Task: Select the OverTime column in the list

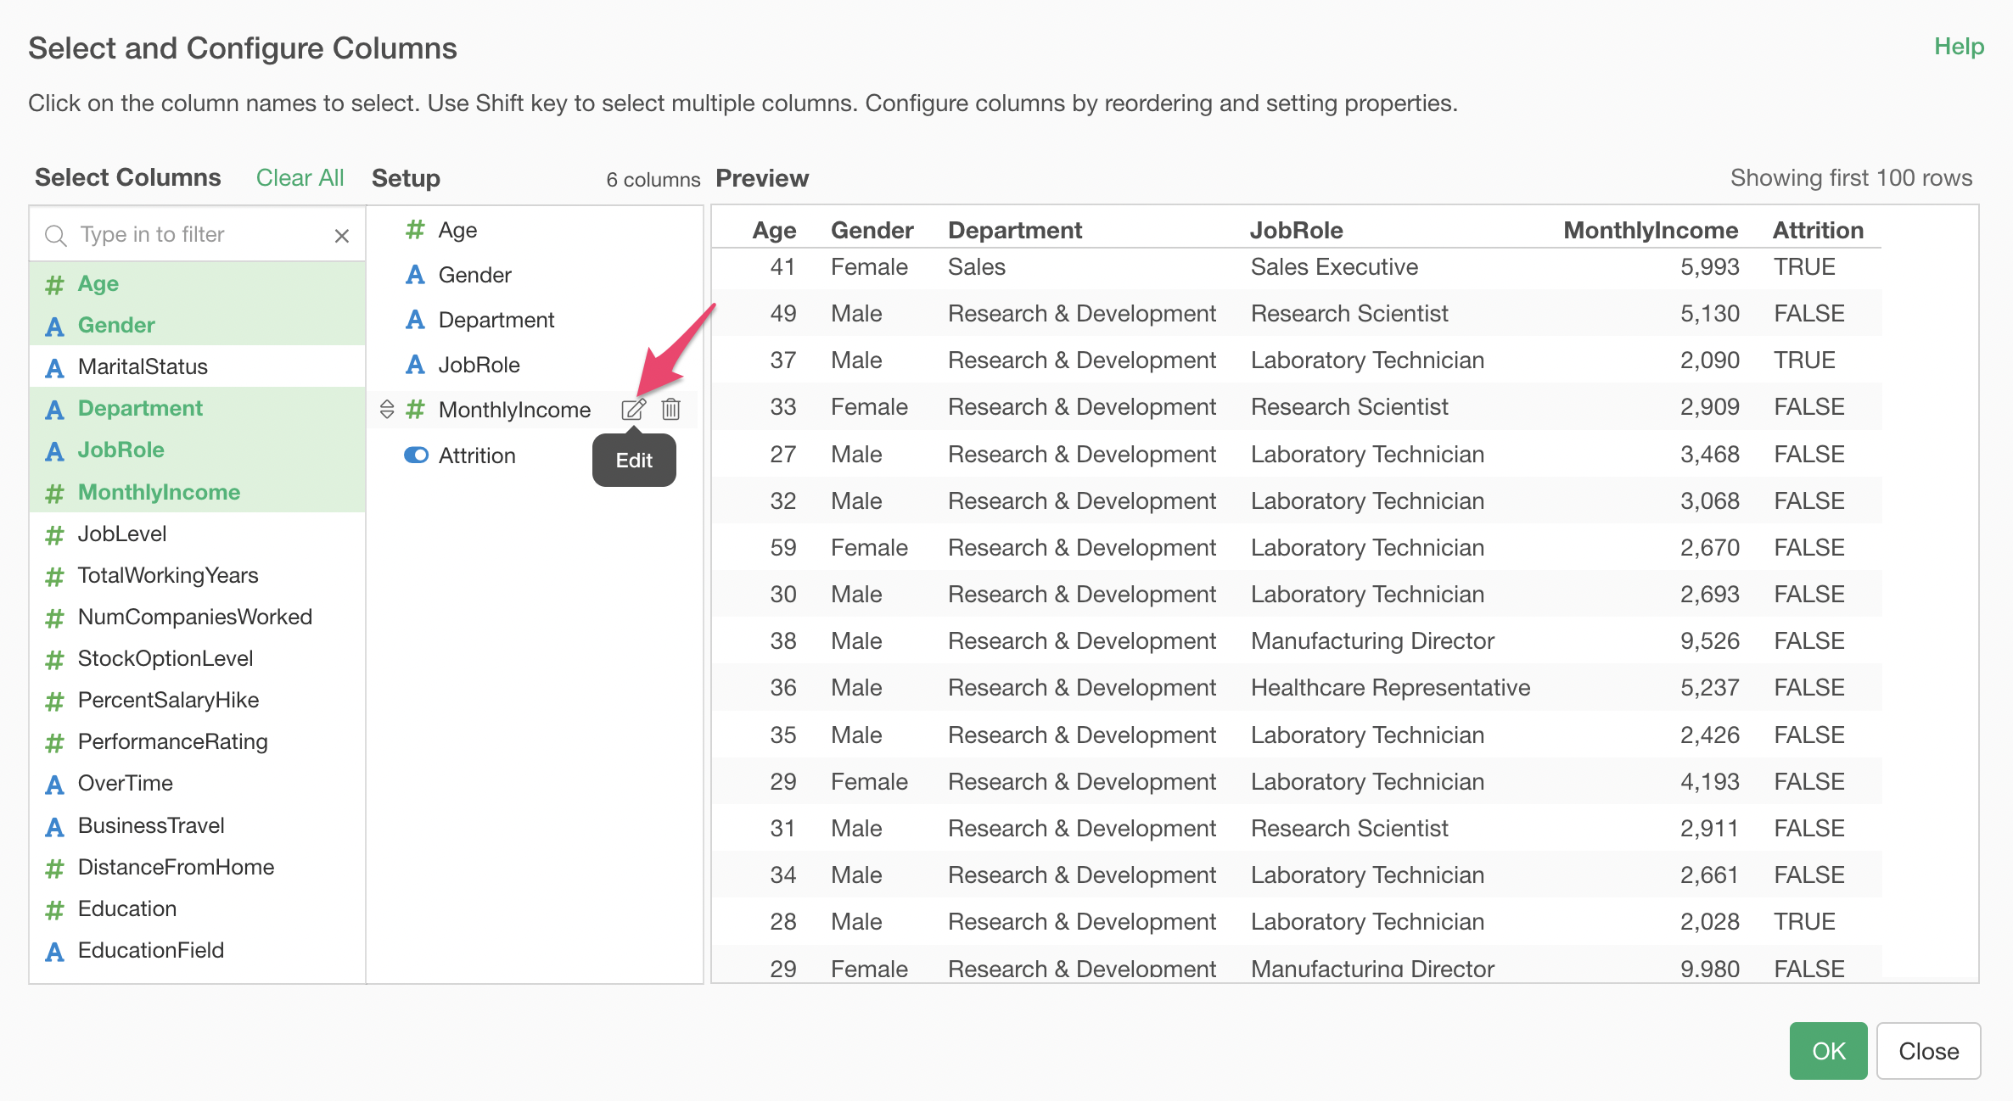Action: (126, 783)
